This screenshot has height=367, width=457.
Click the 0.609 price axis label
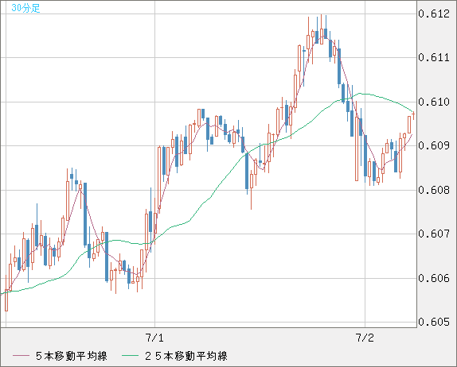pos(434,145)
